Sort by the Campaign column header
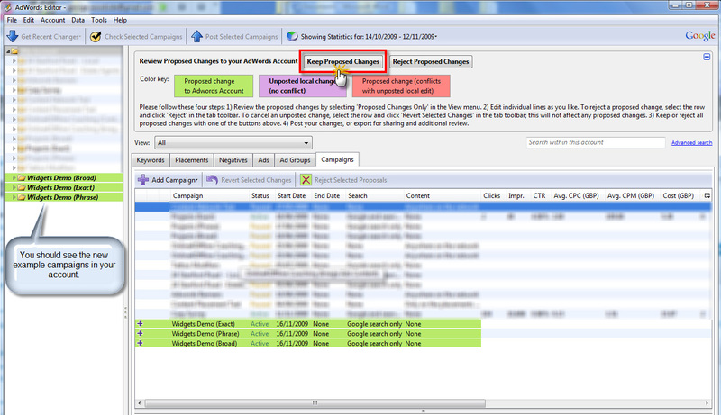This screenshot has width=721, height=415. (x=209, y=195)
